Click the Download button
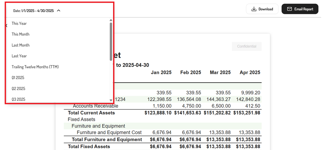 [262, 9]
